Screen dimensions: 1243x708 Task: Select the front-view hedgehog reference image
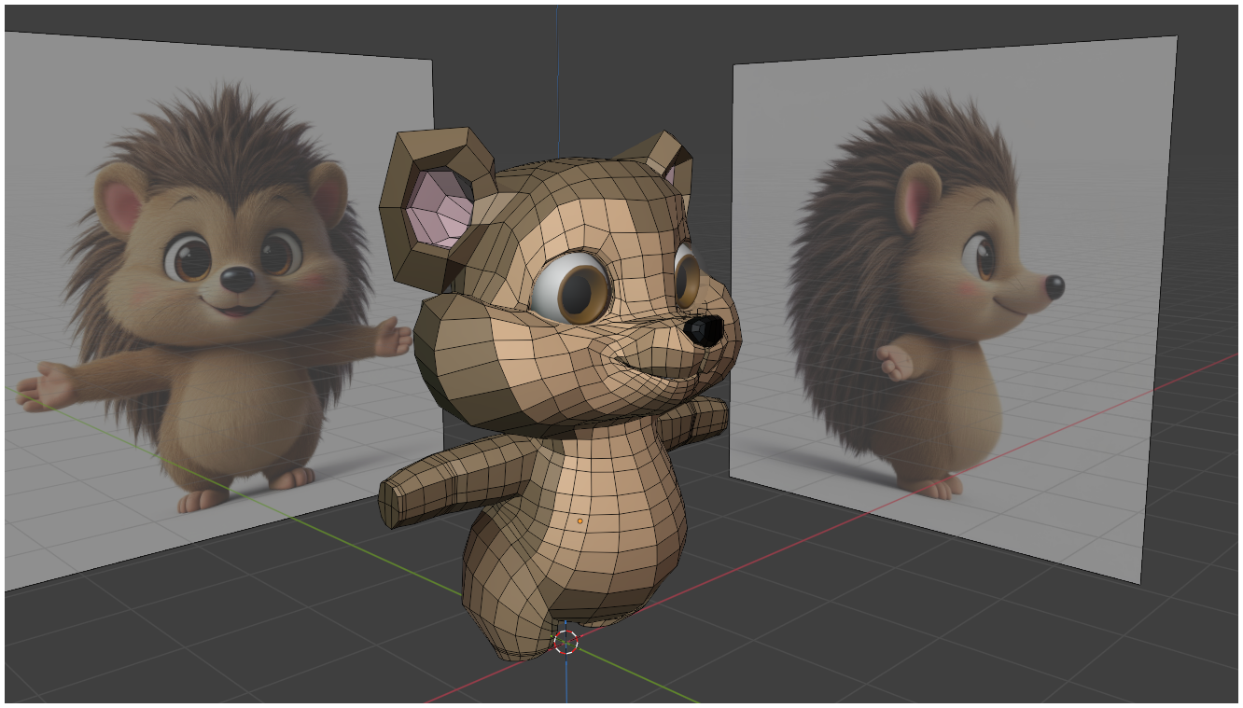point(222,311)
